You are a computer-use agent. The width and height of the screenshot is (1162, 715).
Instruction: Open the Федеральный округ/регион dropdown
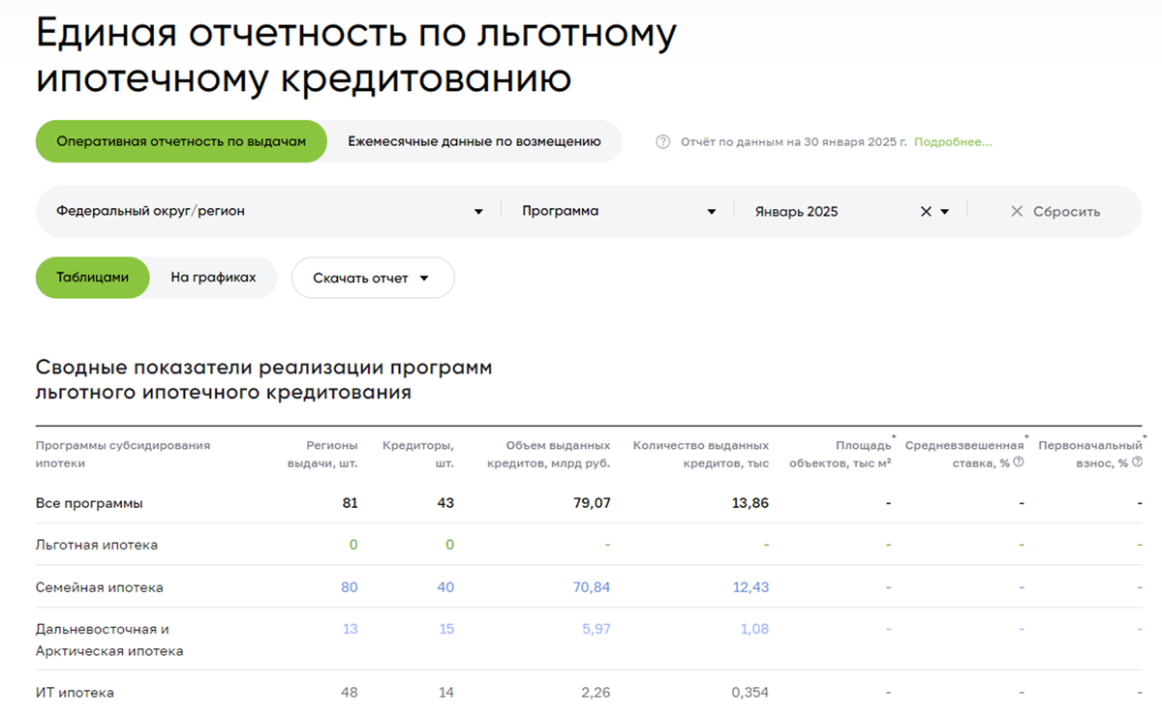[x=269, y=212]
